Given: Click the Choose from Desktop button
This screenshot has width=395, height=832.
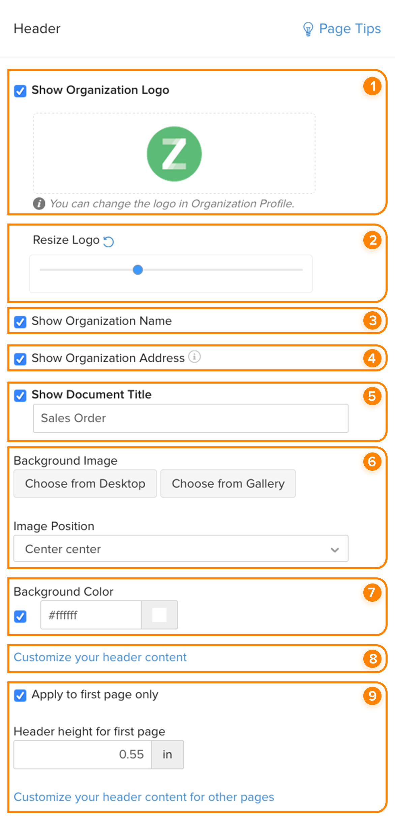Looking at the screenshot, I should (x=85, y=484).
